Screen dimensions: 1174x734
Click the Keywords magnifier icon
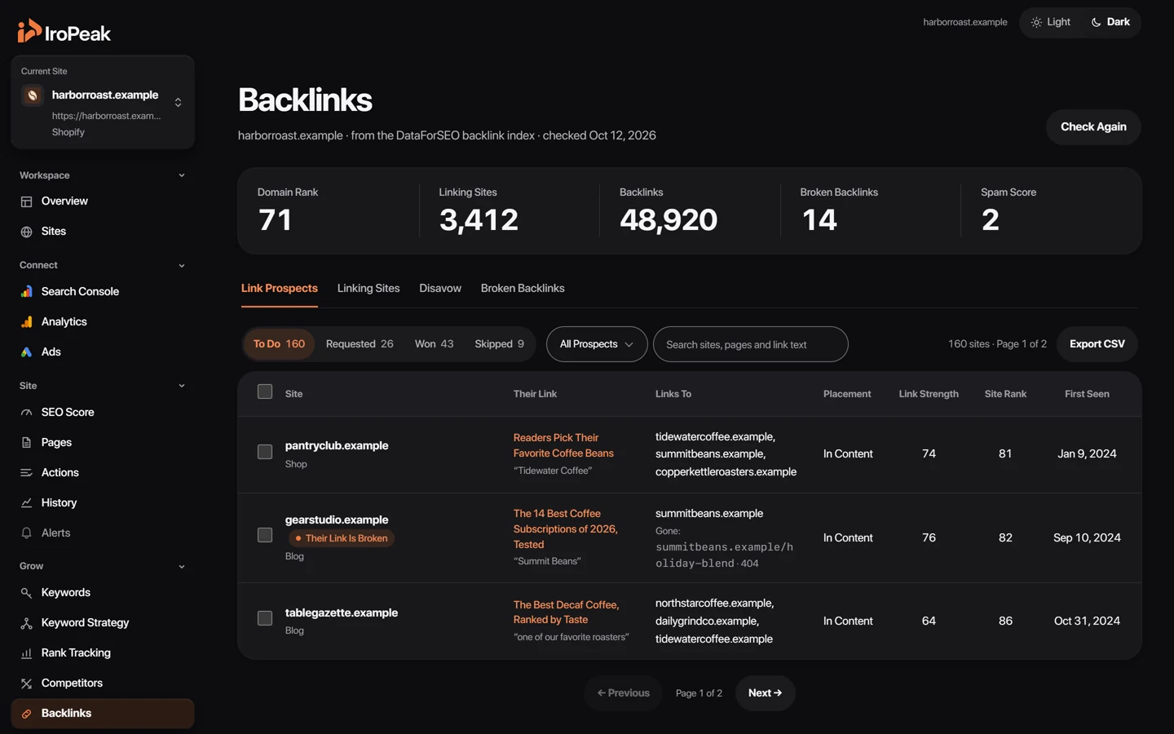(x=26, y=593)
